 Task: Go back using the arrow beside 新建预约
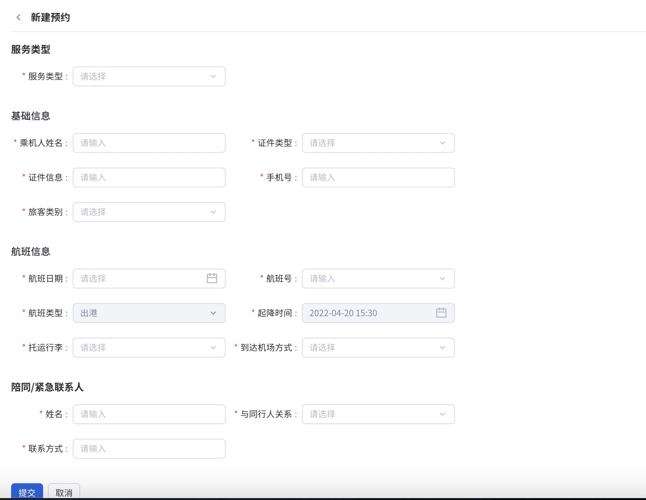[x=19, y=18]
